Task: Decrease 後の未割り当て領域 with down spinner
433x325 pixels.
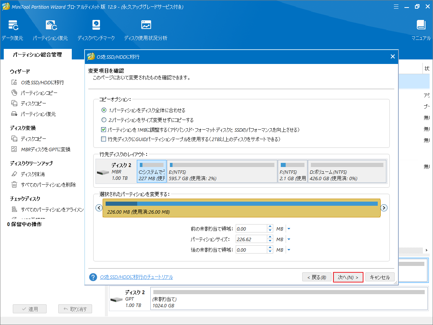Action: [270, 252]
